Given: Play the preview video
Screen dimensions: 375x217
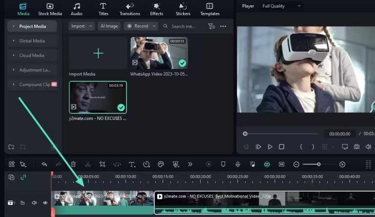Looking at the screenshot, I should point(270,147).
